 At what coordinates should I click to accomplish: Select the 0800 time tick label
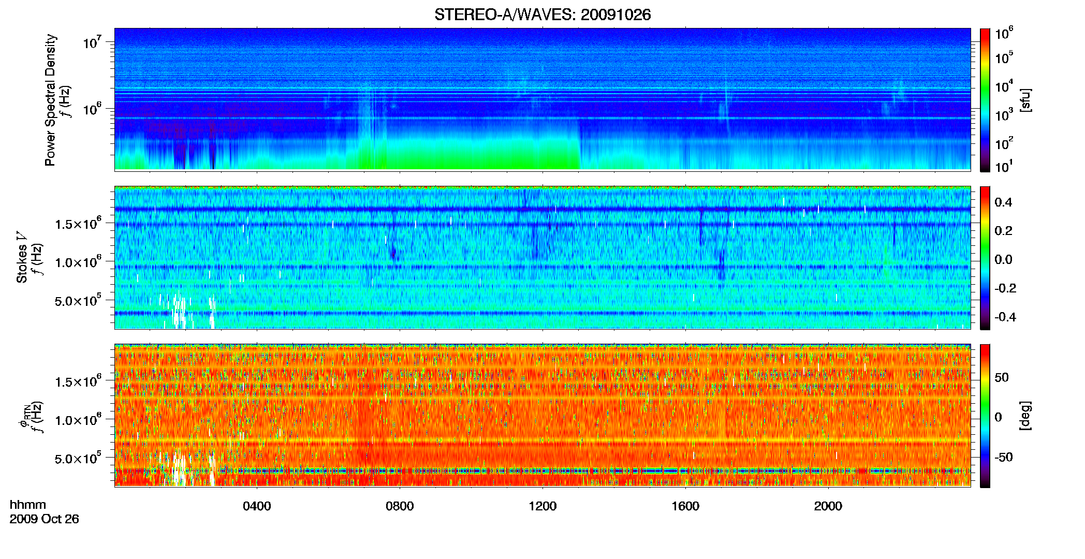tap(400, 506)
